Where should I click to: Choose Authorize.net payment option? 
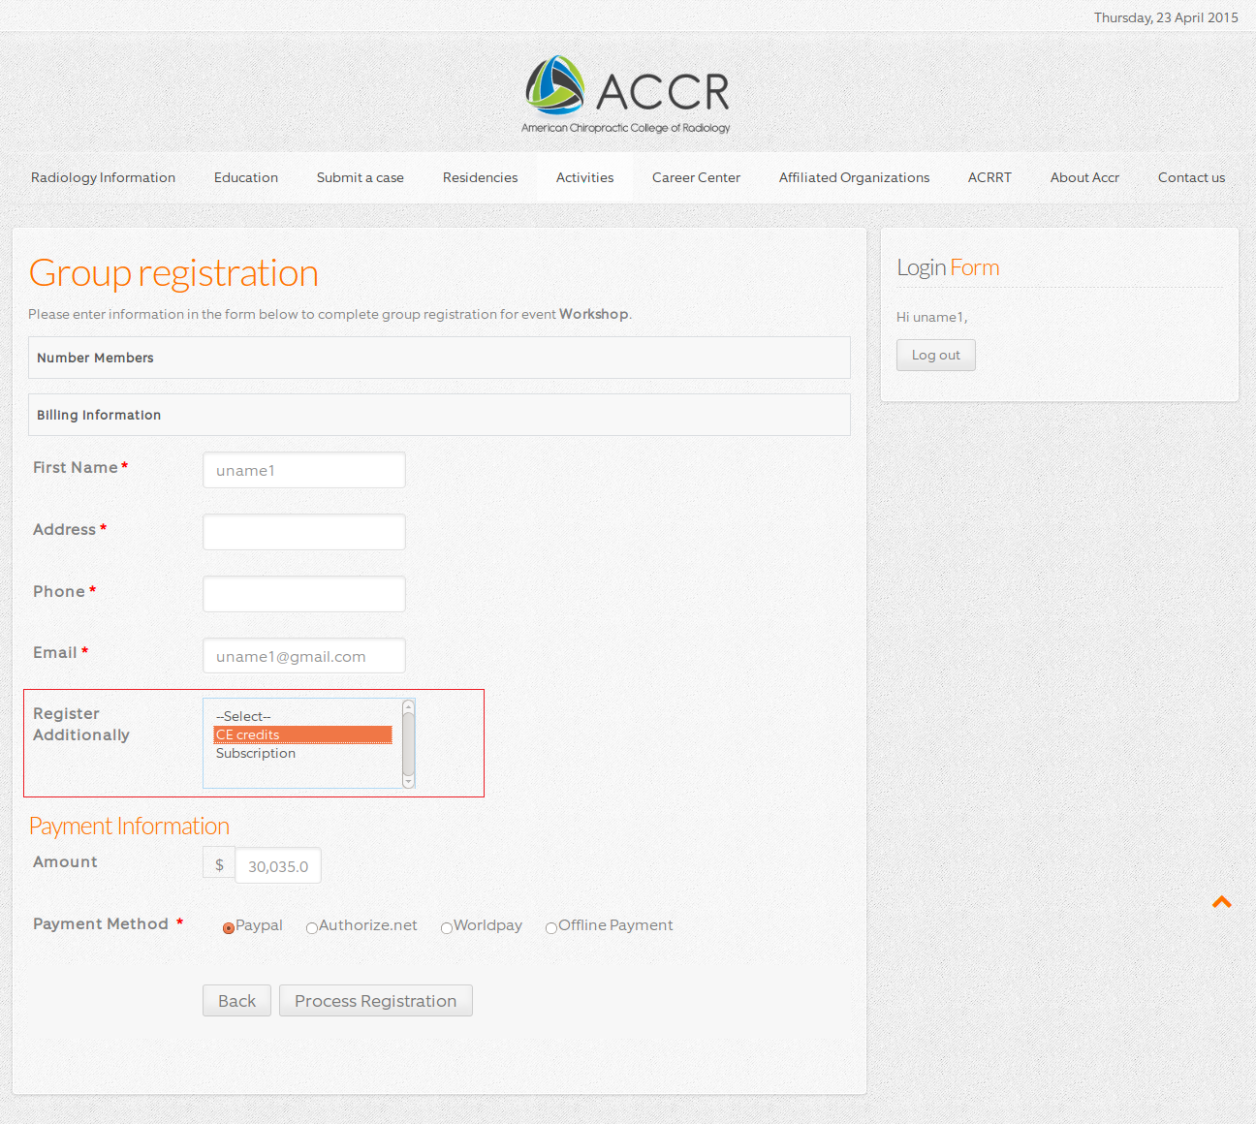pos(312,927)
